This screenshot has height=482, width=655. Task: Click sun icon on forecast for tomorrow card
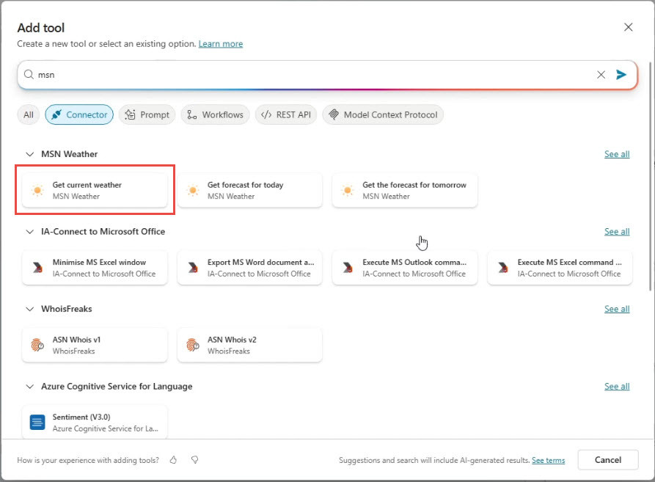[x=348, y=191]
